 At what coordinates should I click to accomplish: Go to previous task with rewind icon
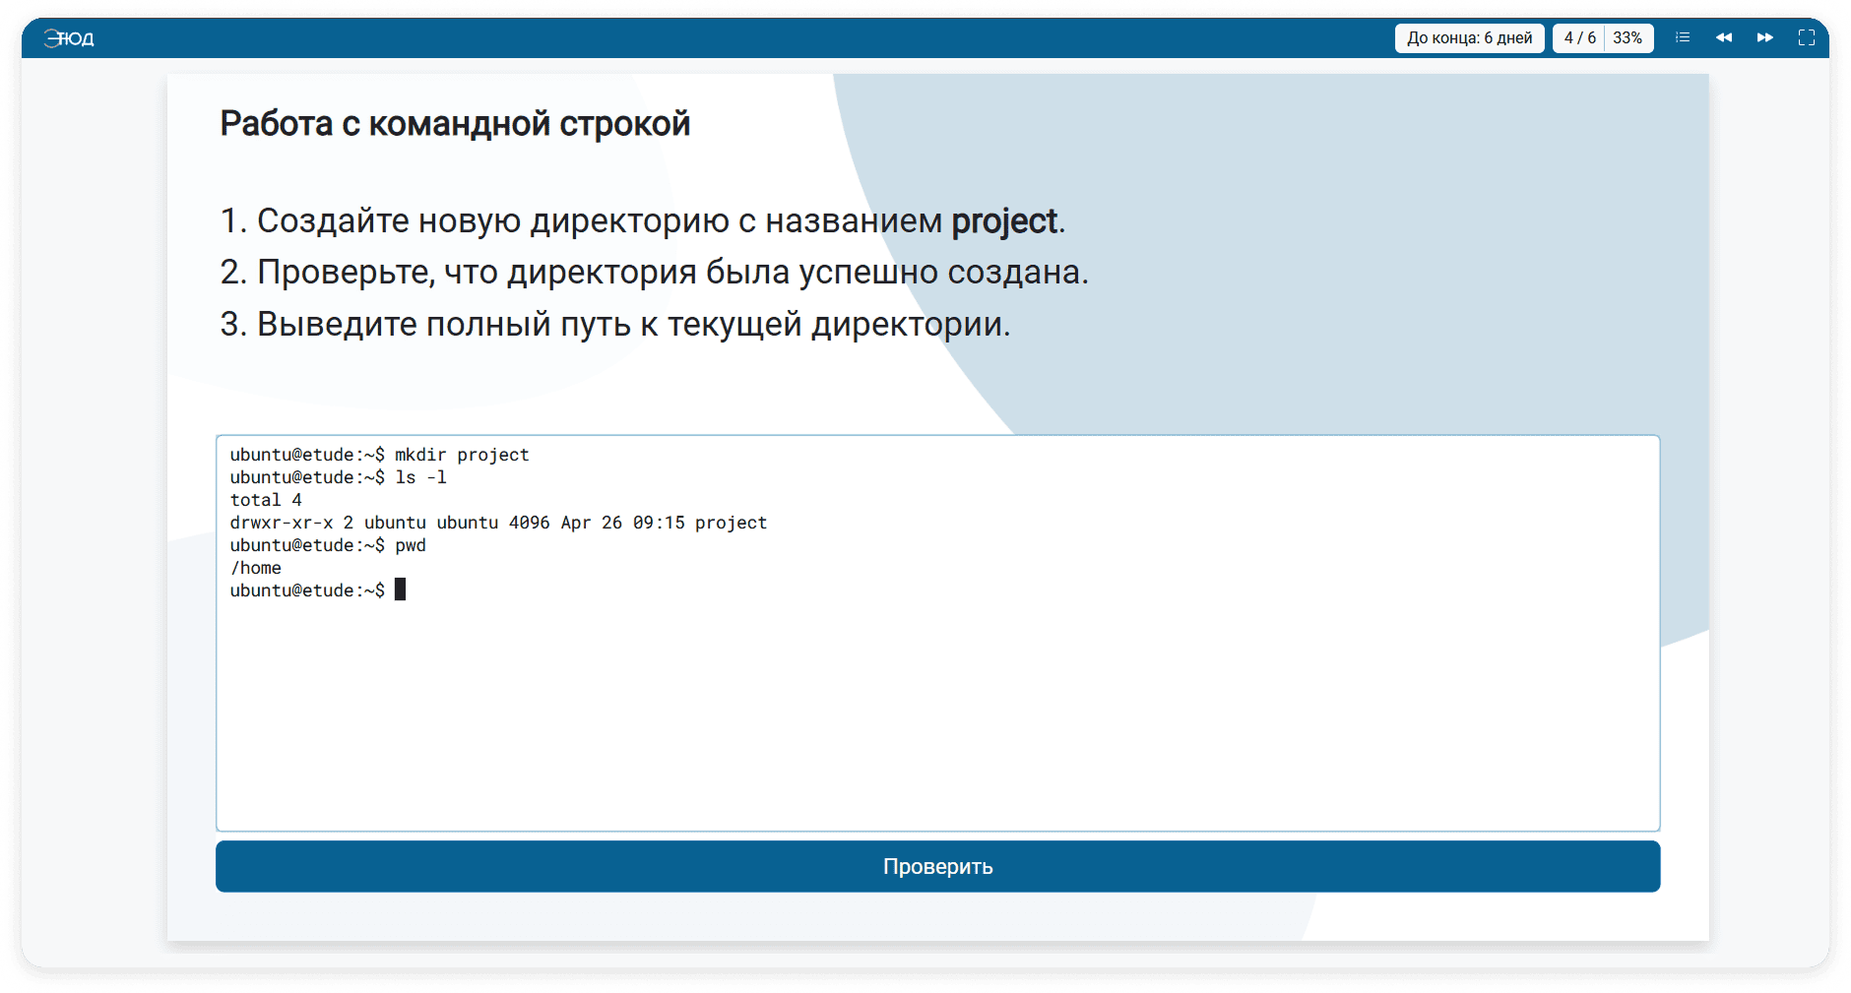click(x=1724, y=37)
